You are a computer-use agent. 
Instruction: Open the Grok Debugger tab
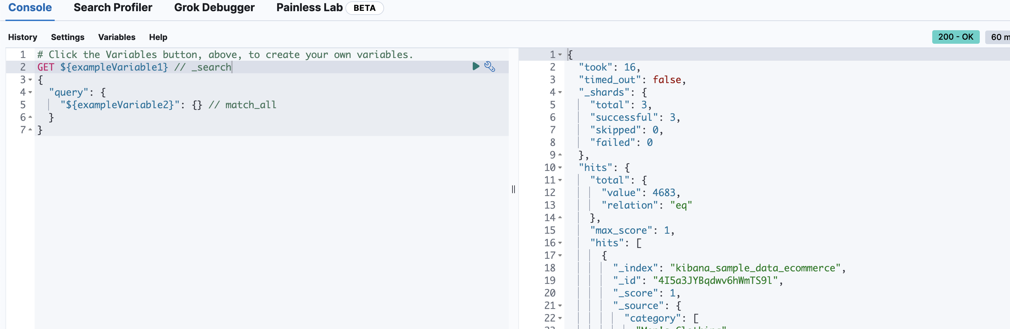(214, 7)
